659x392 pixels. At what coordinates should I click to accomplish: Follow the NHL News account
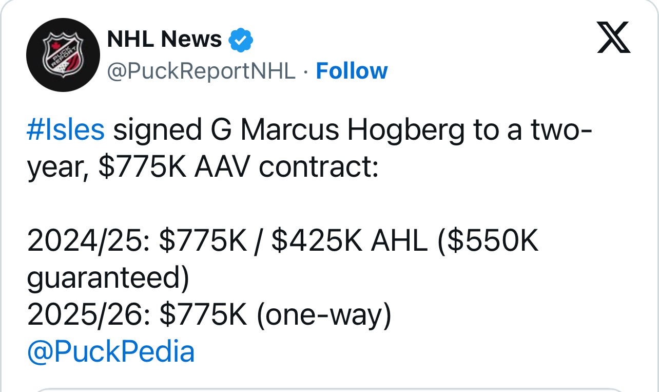click(x=352, y=71)
